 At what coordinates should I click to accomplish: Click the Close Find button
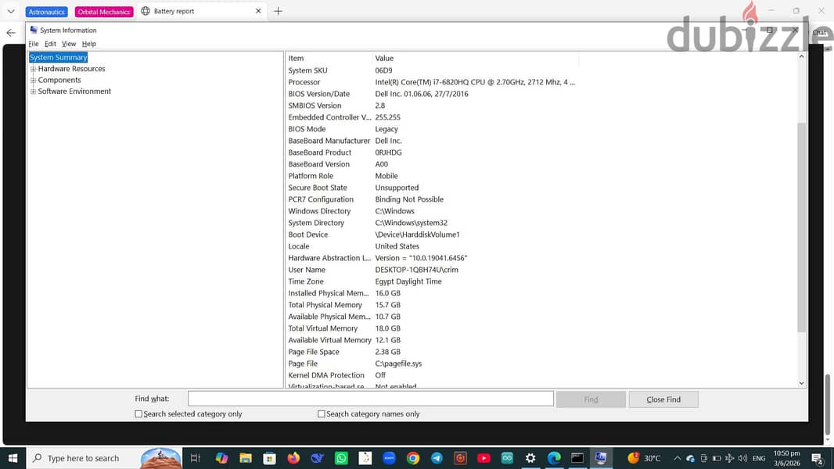[663, 399]
